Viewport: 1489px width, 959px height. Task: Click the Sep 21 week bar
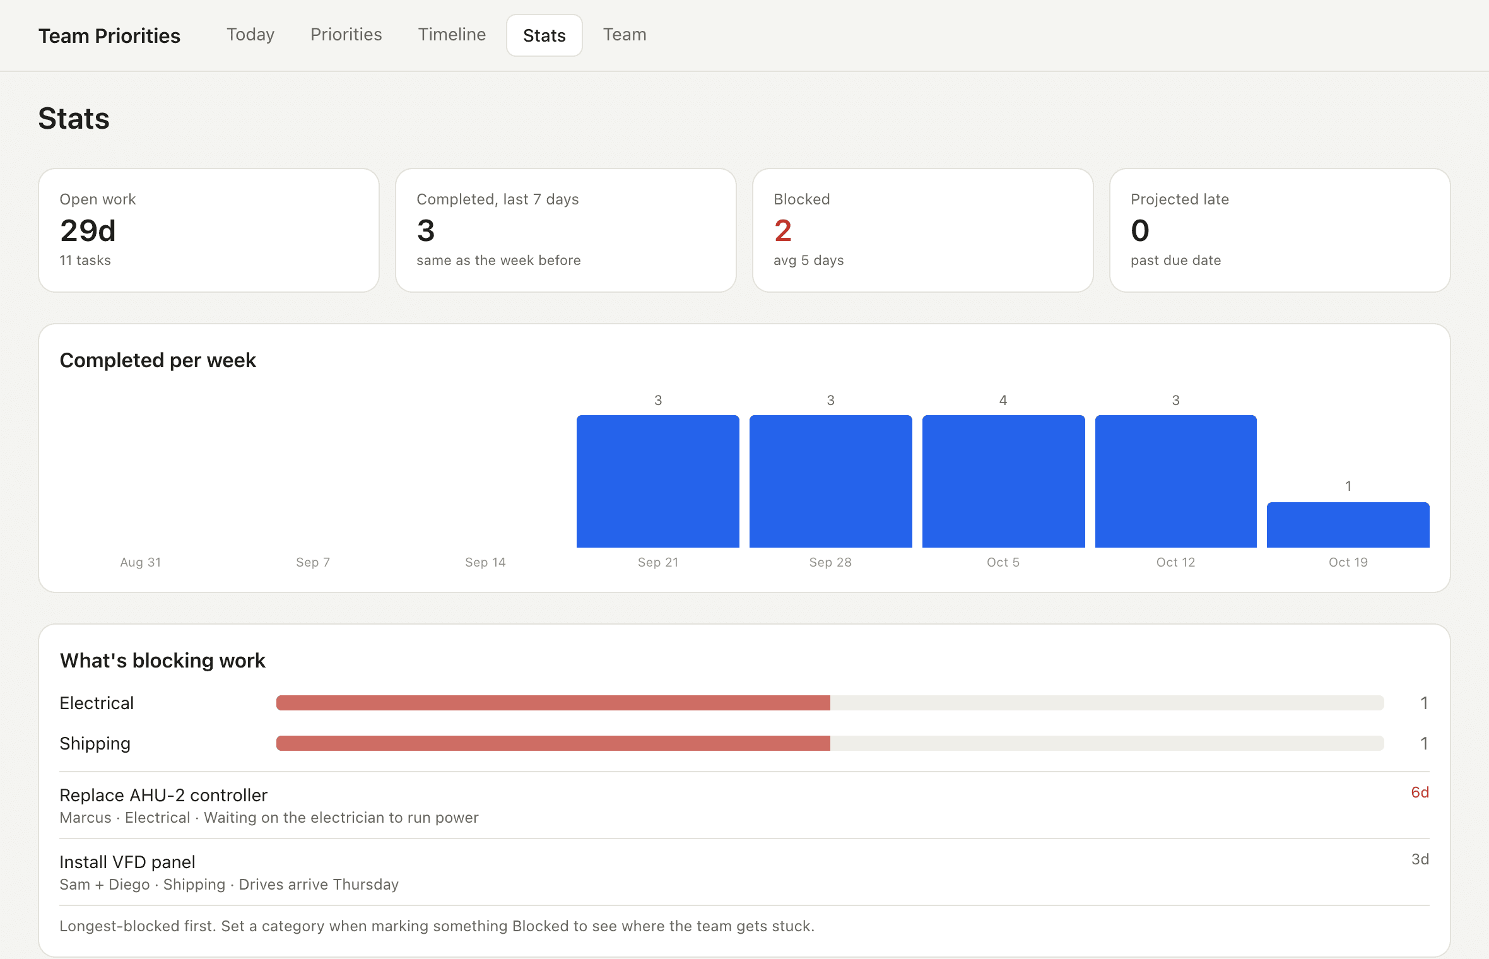pyautogui.click(x=658, y=481)
